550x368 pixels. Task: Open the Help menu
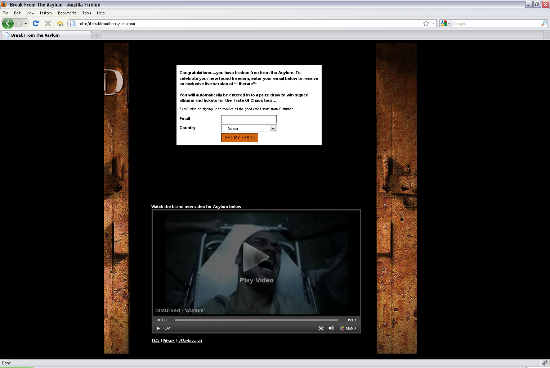pyautogui.click(x=101, y=13)
